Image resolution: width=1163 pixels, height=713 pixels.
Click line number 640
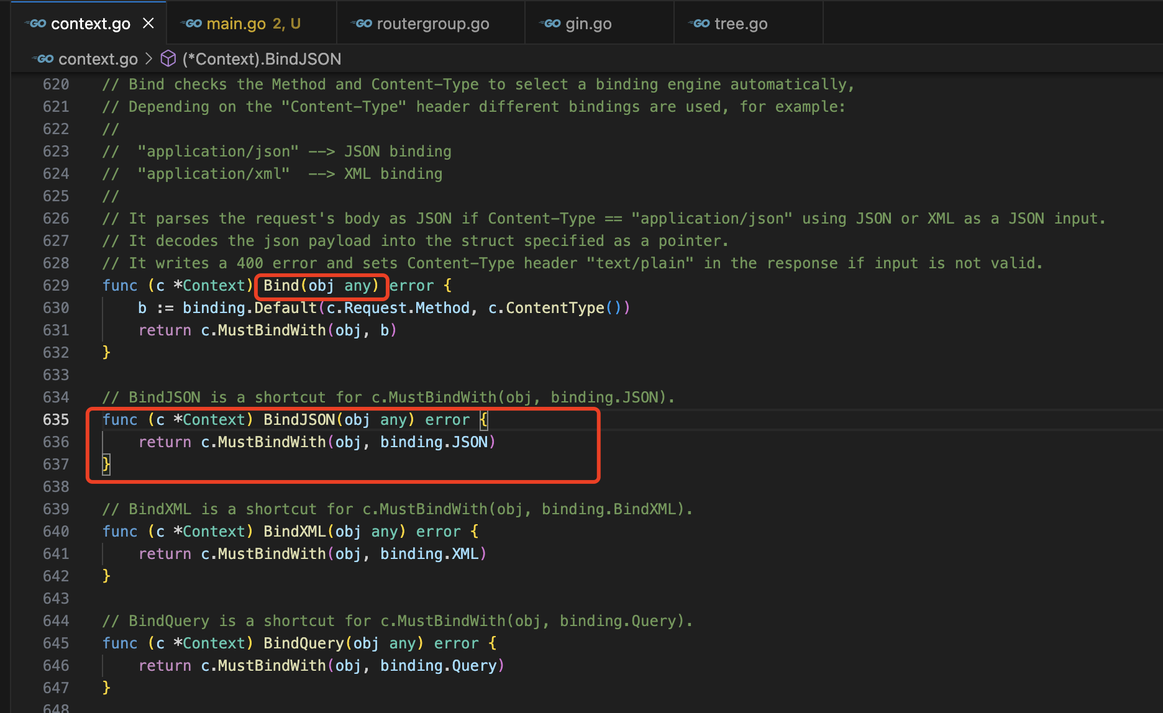pyautogui.click(x=56, y=532)
